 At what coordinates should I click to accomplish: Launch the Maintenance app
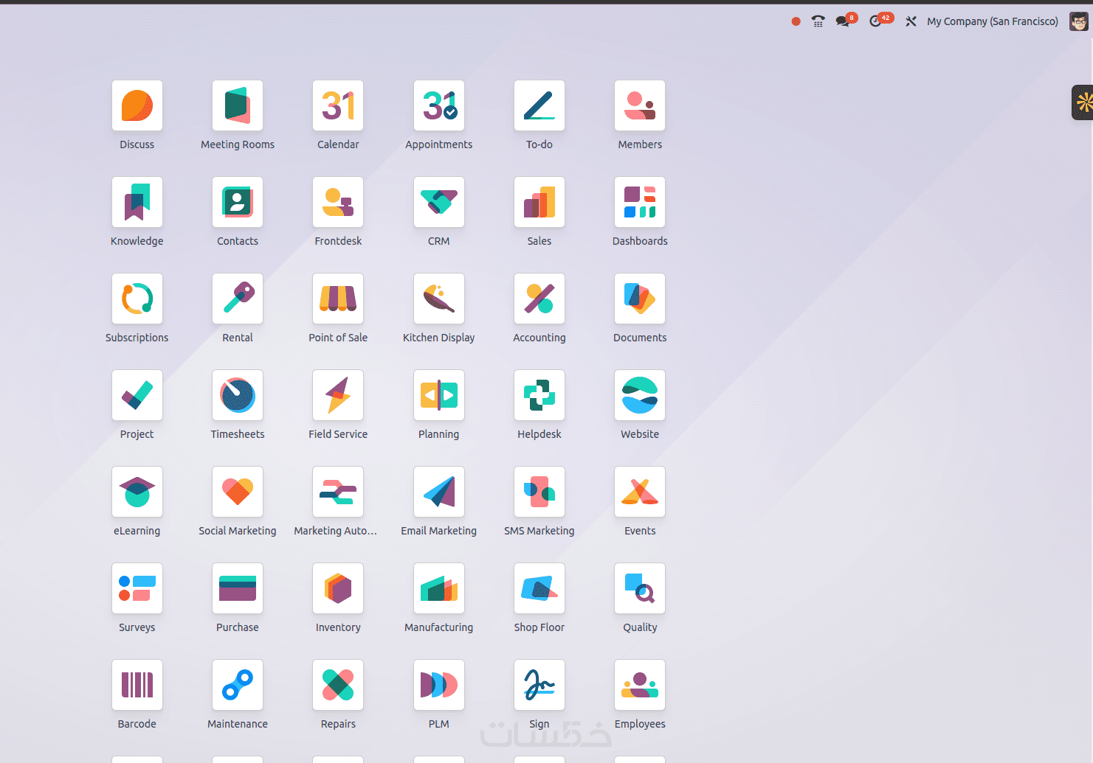238,685
